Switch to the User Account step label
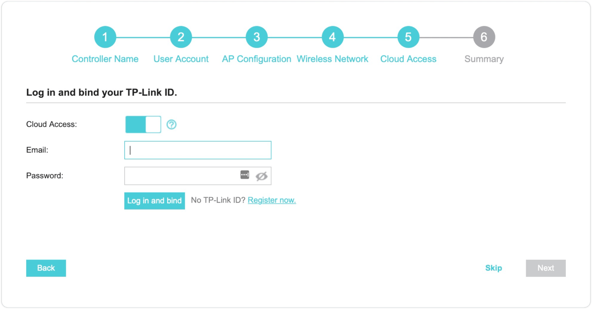The image size is (592, 309). (181, 59)
